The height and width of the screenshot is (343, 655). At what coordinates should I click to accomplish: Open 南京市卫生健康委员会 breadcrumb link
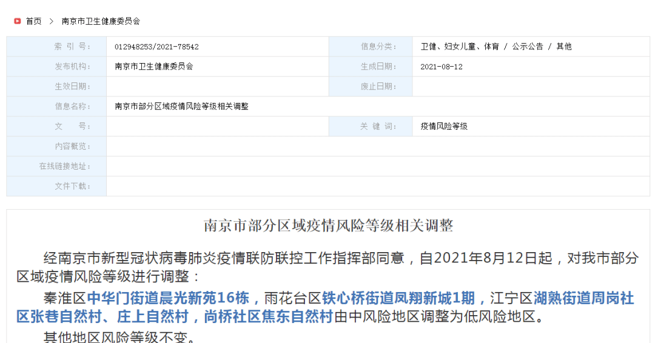101,21
